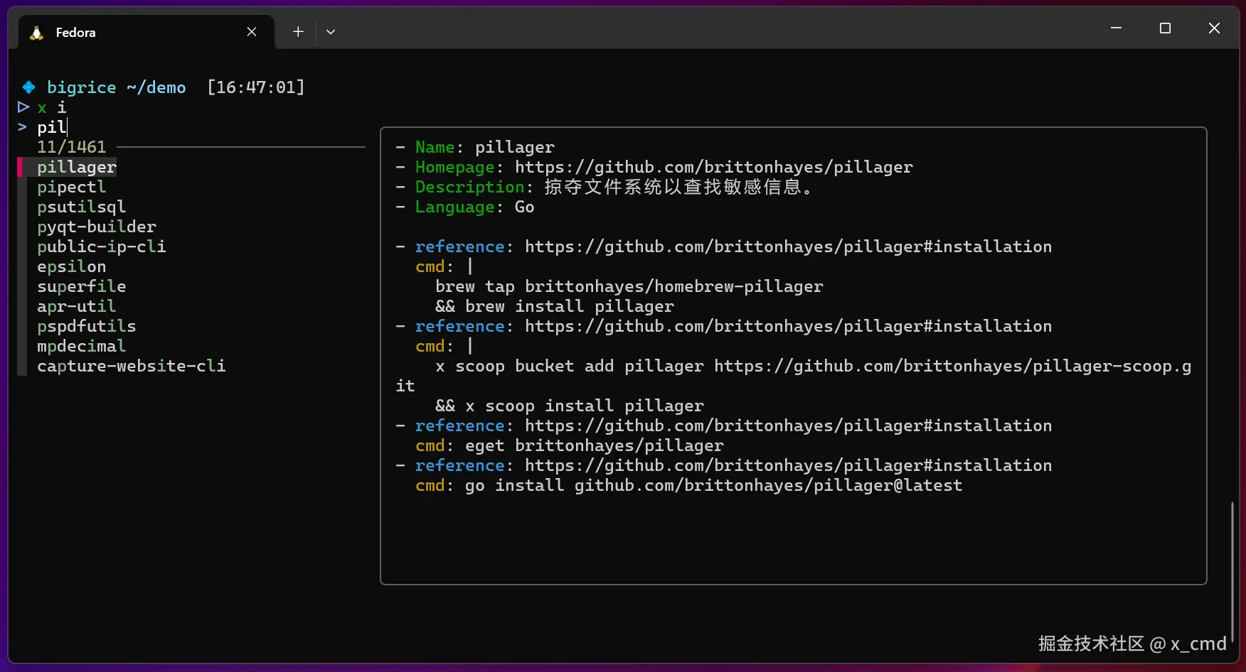Select 'capture-website-cli' in the results list
The image size is (1246, 672).
(x=132, y=366)
